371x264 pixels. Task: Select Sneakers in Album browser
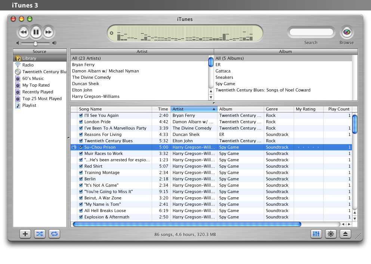pos(283,77)
